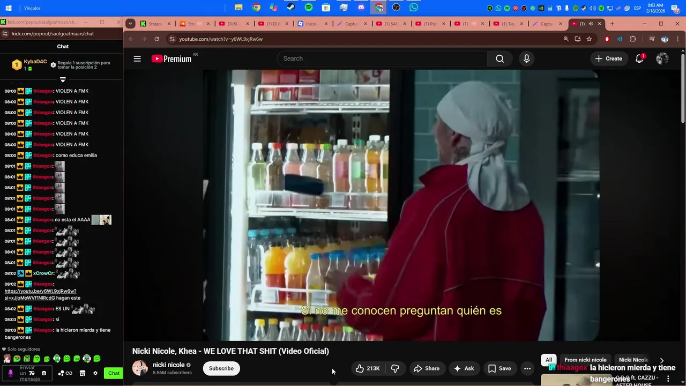Insert the heart-eyes green emote
Viewport: 686px width, 386px height.
tap(17, 359)
